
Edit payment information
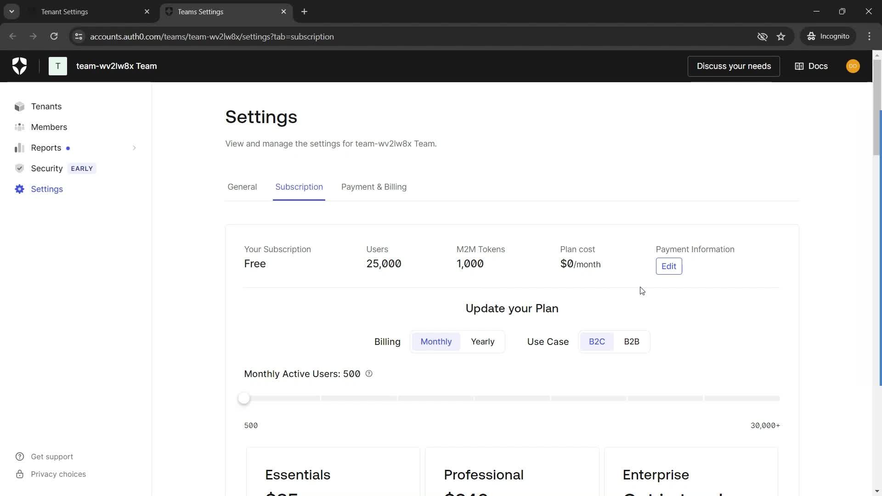point(669,266)
